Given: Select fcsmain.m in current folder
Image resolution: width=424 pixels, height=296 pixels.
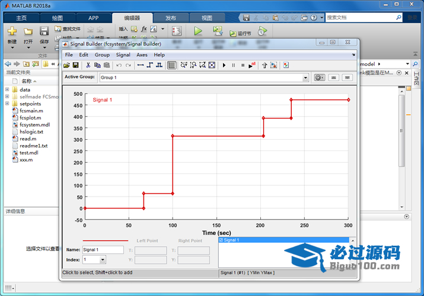Looking at the screenshot, I should tap(31, 111).
